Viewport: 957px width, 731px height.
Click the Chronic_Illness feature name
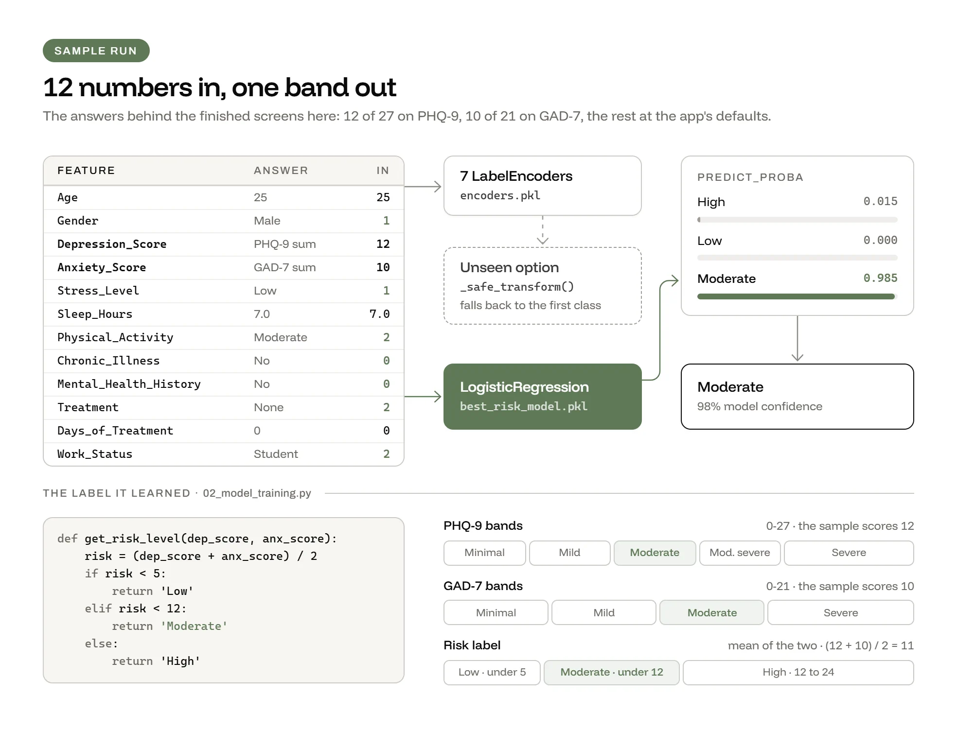(108, 361)
